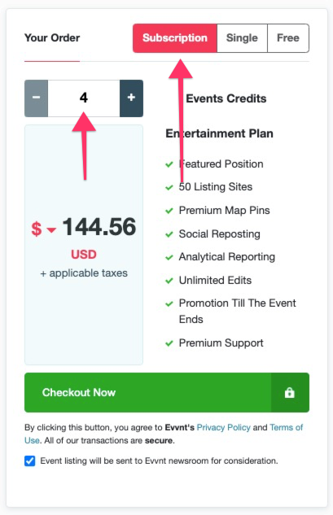Image resolution: width=333 pixels, height=515 pixels.
Task: Click the red dollar sign symbol
Action: [37, 229]
